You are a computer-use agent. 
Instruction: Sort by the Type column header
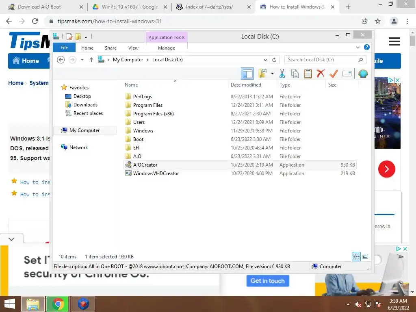285,85
